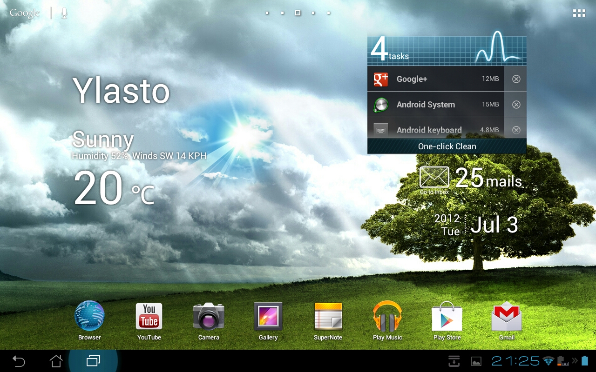The image size is (596, 372).
Task: Open the Browser app
Action: 89,320
